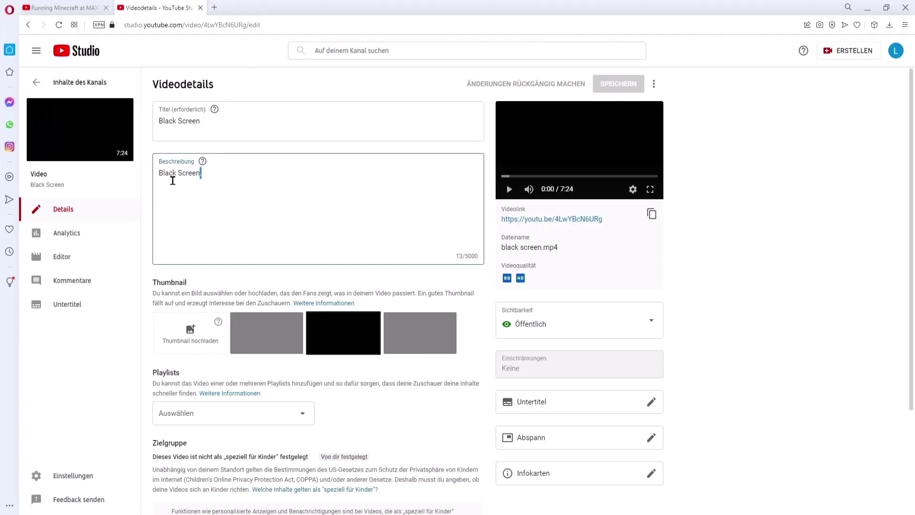This screenshot has width=915, height=515.
Task: Click the Analytics sidebar icon
Action: click(x=36, y=233)
